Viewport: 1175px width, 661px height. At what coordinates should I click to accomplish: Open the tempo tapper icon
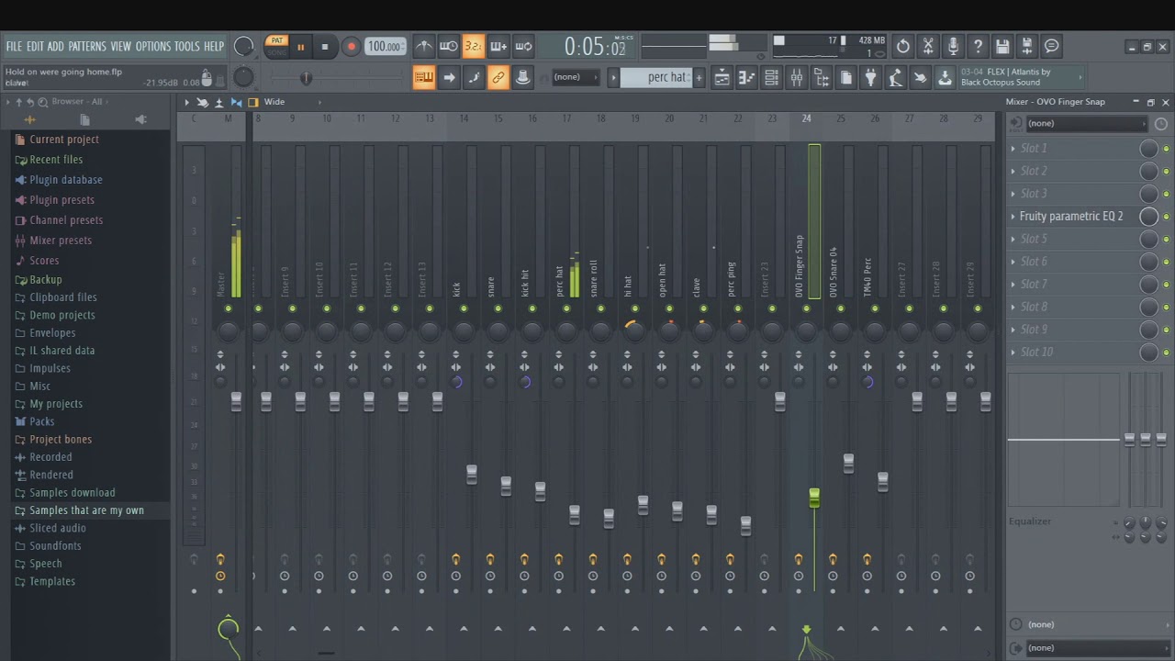(895, 78)
